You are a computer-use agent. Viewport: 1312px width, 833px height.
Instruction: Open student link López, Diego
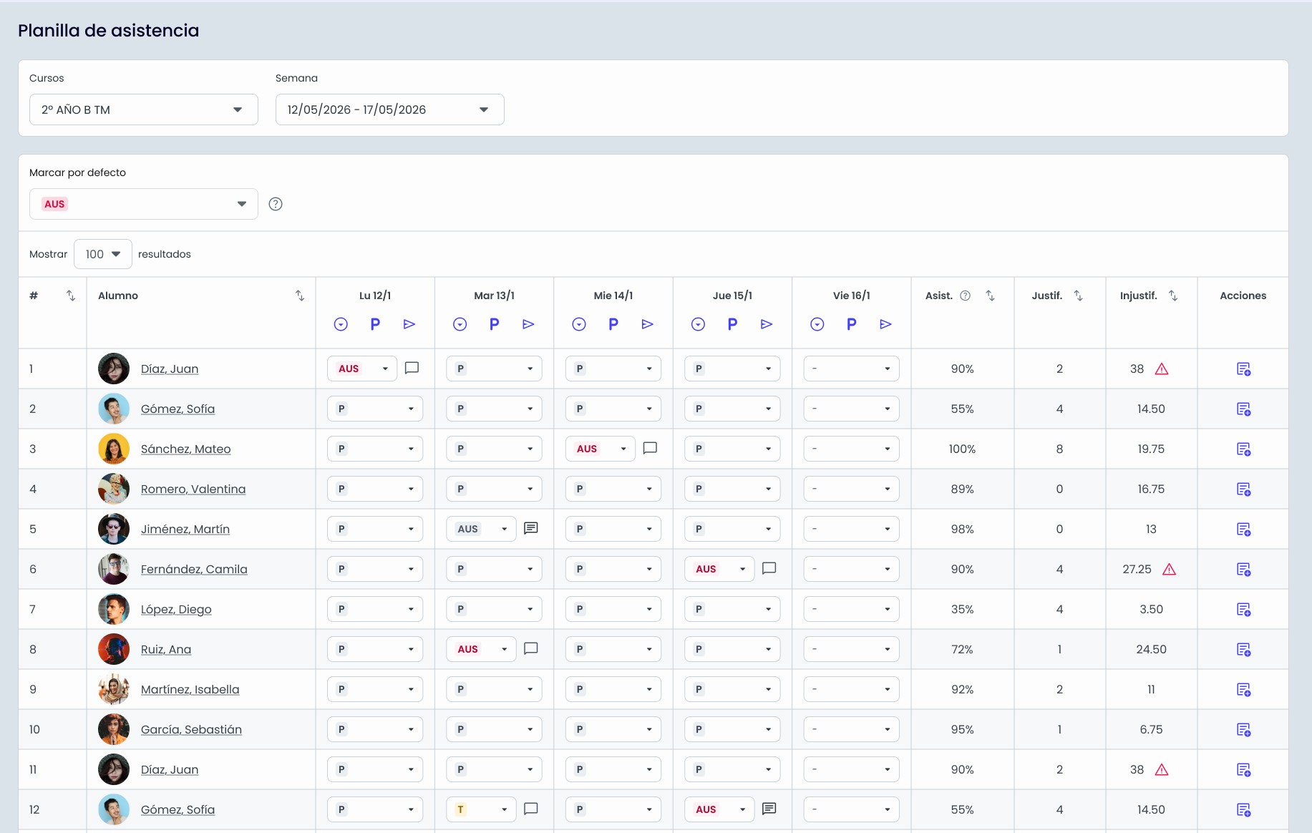pyautogui.click(x=176, y=609)
